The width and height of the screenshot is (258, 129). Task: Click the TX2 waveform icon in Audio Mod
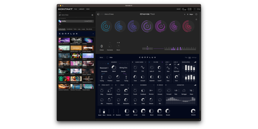[x=142, y=67]
